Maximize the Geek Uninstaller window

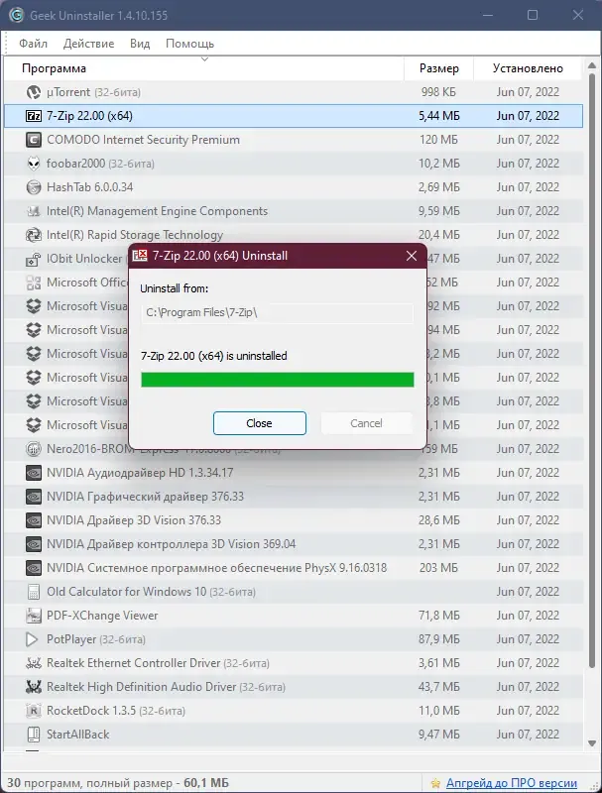(x=533, y=15)
